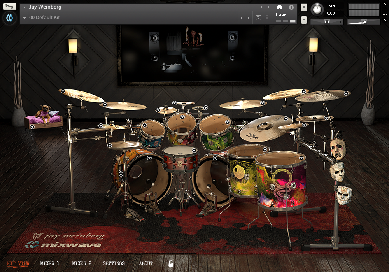Click the trash icon next to 00 Default Kit
The image size is (389, 272).
coord(267,18)
